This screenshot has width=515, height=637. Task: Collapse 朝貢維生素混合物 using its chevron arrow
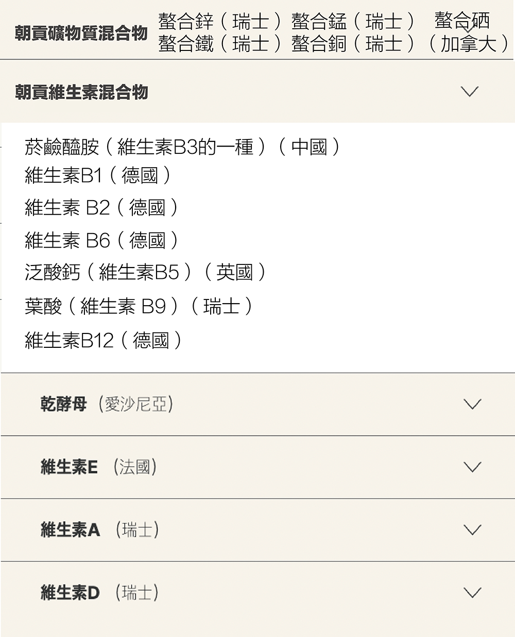coord(469,92)
